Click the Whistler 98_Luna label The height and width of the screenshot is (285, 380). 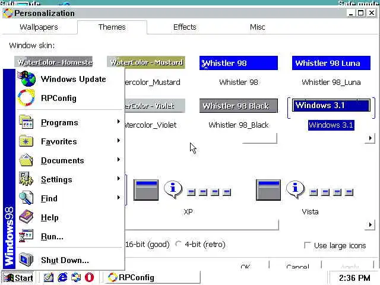331,82
